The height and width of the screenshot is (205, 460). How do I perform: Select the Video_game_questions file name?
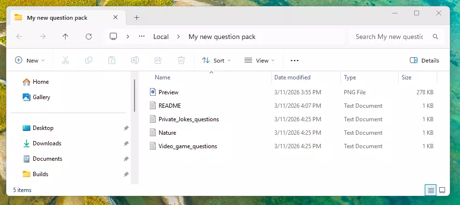coord(188,146)
